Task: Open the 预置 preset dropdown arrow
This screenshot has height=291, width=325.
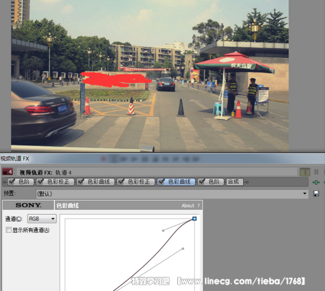Action: pos(305,194)
